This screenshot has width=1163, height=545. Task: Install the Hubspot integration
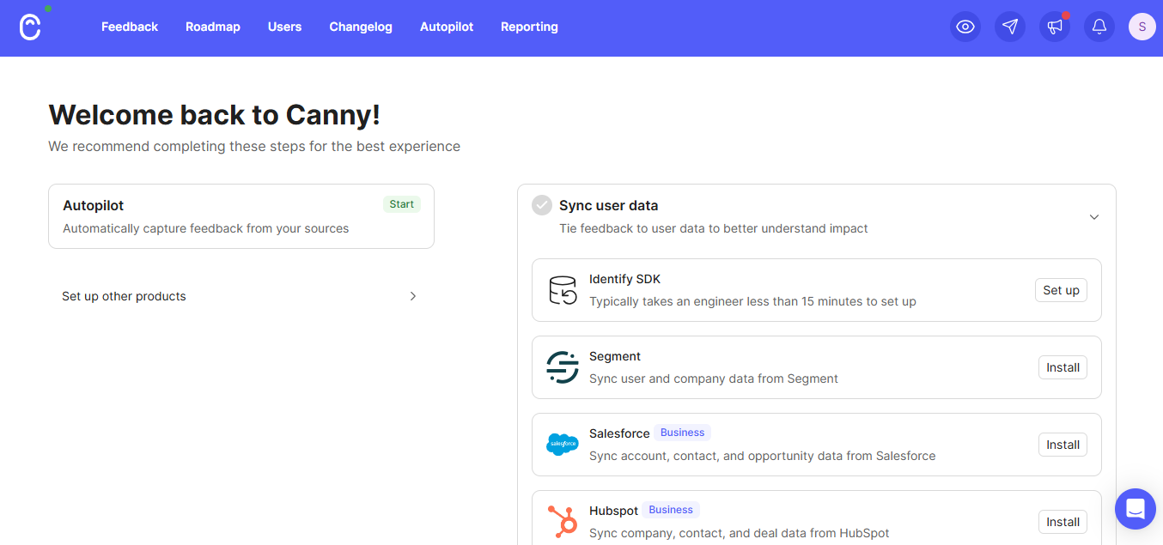point(1063,522)
